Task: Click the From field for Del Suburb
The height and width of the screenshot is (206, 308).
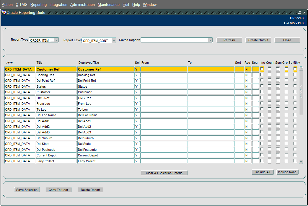Action: point(164,138)
